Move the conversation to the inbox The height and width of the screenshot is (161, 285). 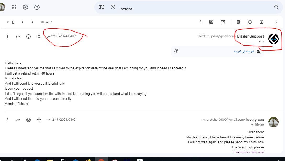click(x=211, y=22)
